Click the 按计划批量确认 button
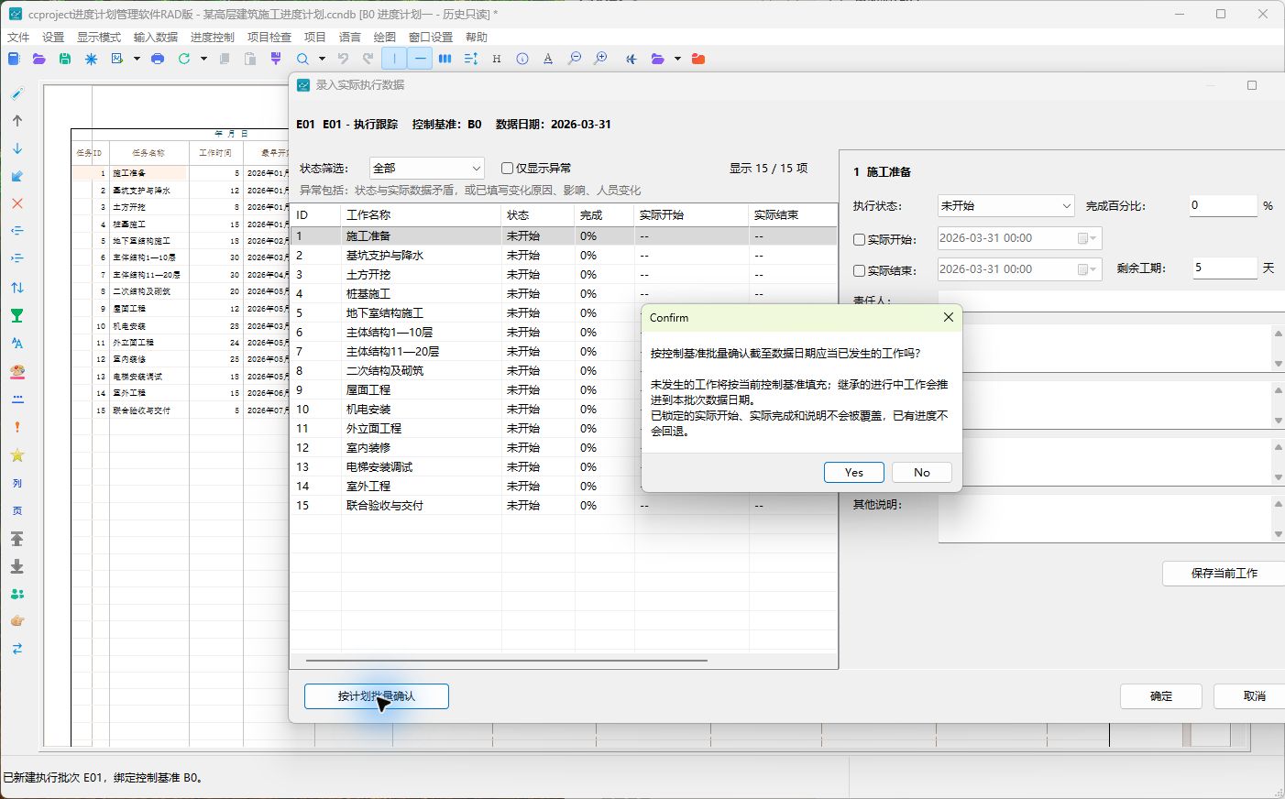 [x=377, y=696]
